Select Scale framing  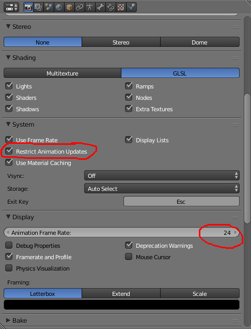tap(200, 293)
